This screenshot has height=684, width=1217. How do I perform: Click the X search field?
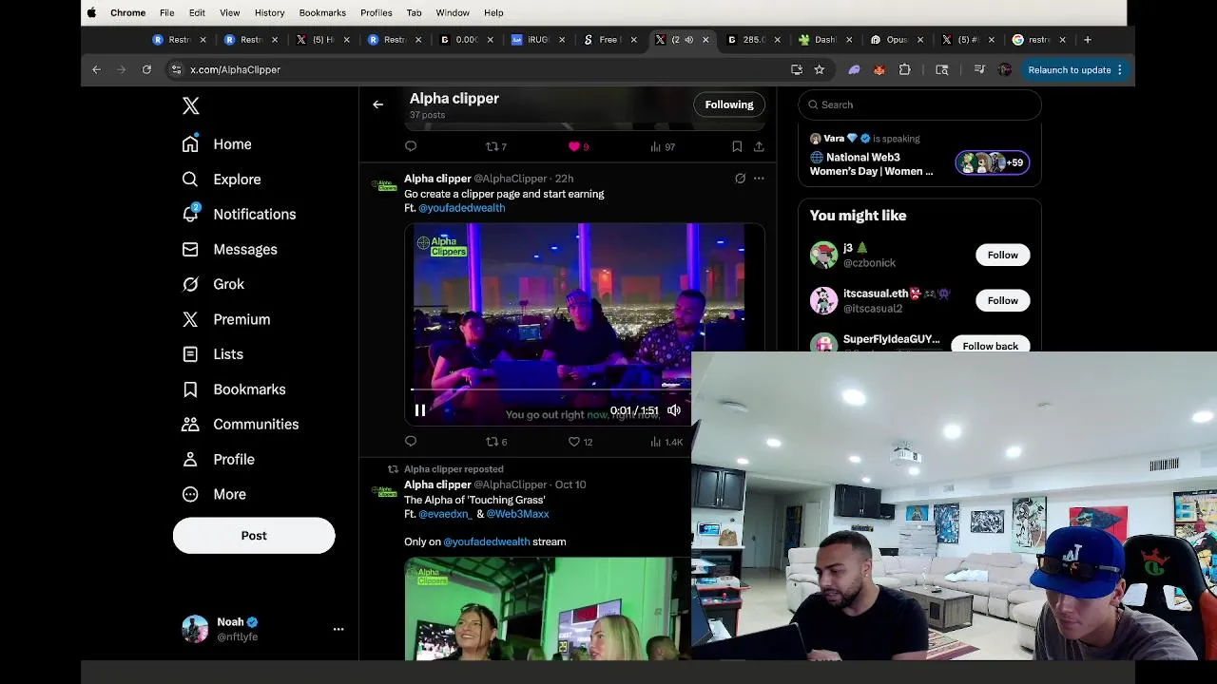(x=919, y=104)
